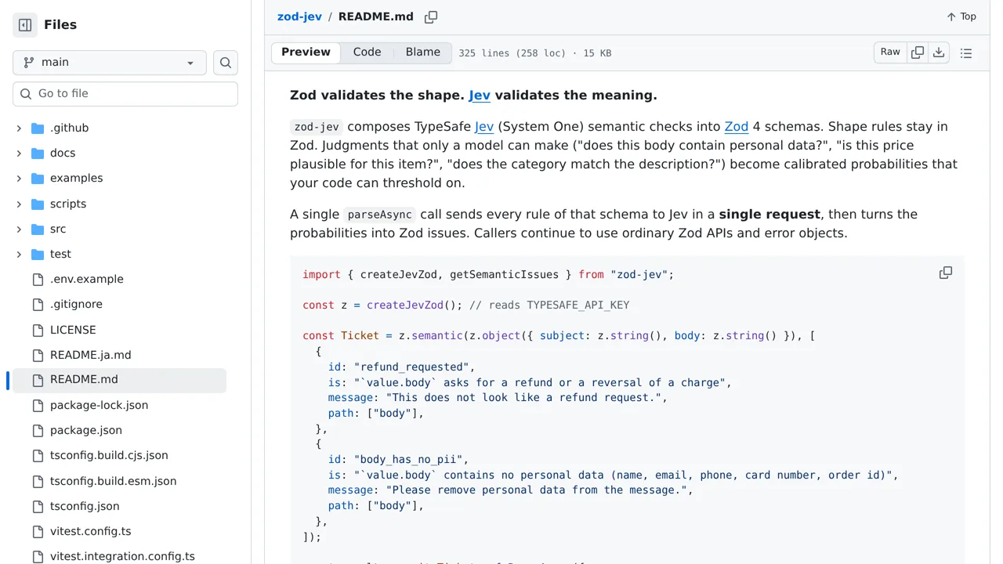Click the README.md breadcrumb filename
Screen dimensions: 1003x564
coord(376,16)
